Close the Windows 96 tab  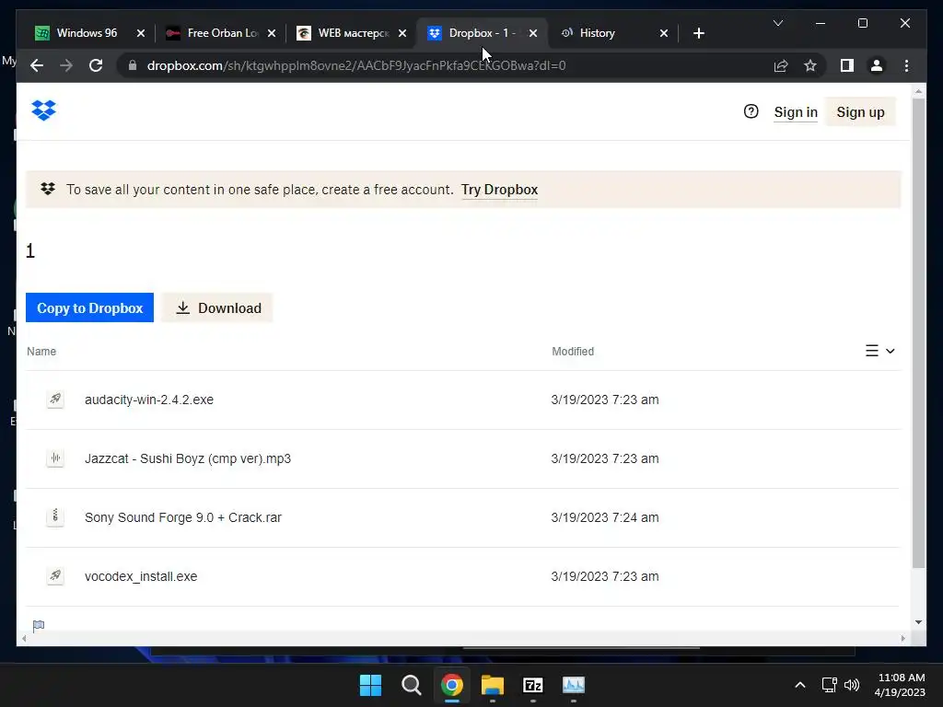click(141, 33)
